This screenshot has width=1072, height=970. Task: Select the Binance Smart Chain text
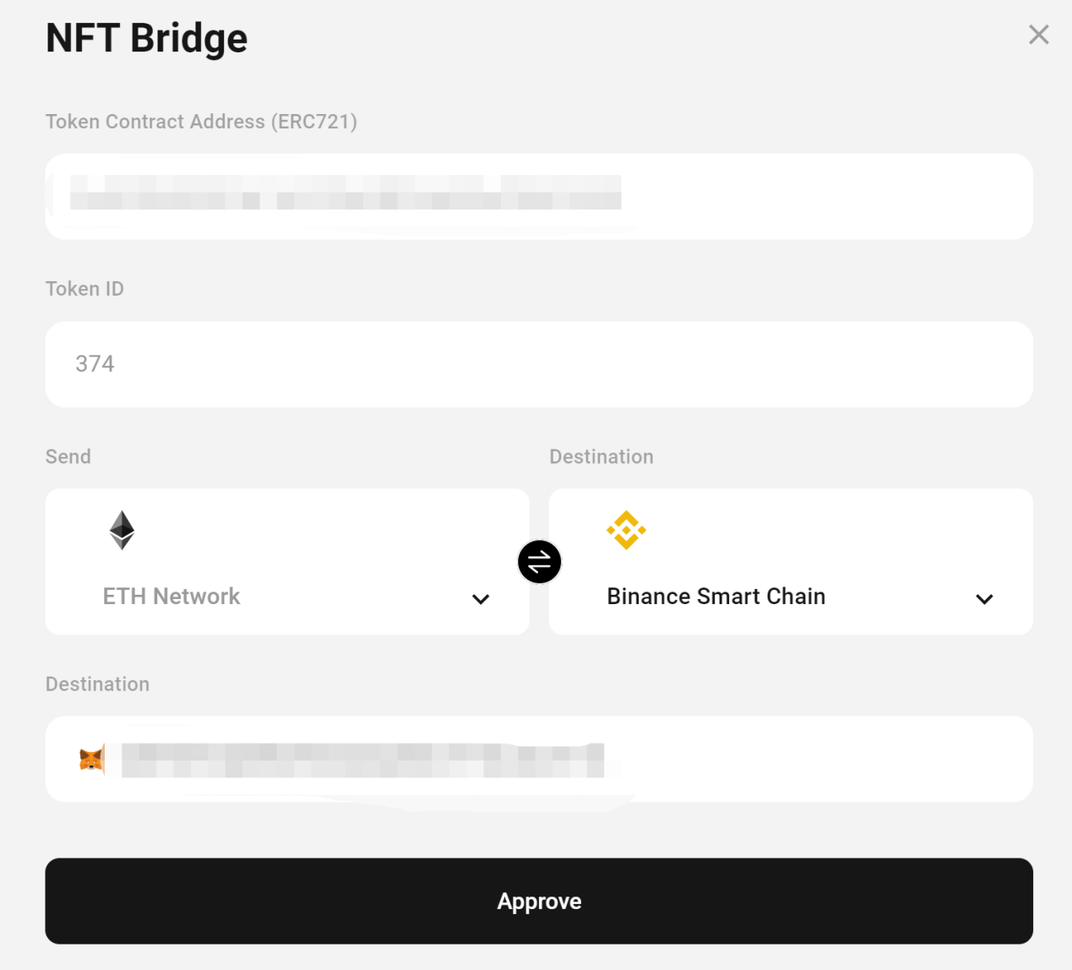coord(716,597)
